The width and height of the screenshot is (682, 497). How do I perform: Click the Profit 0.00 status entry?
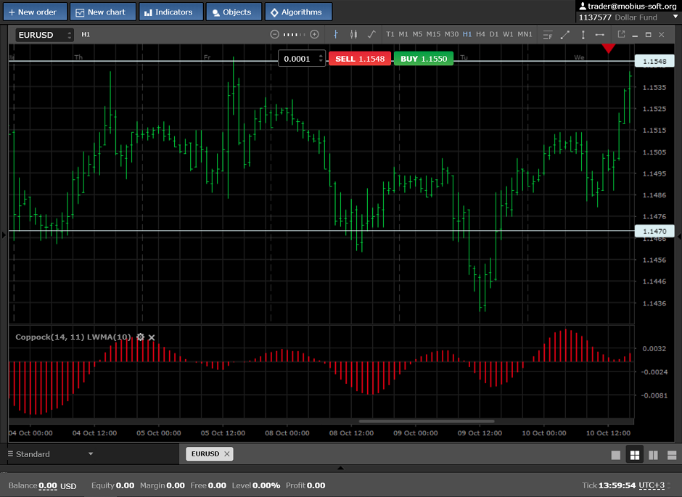coord(305,485)
